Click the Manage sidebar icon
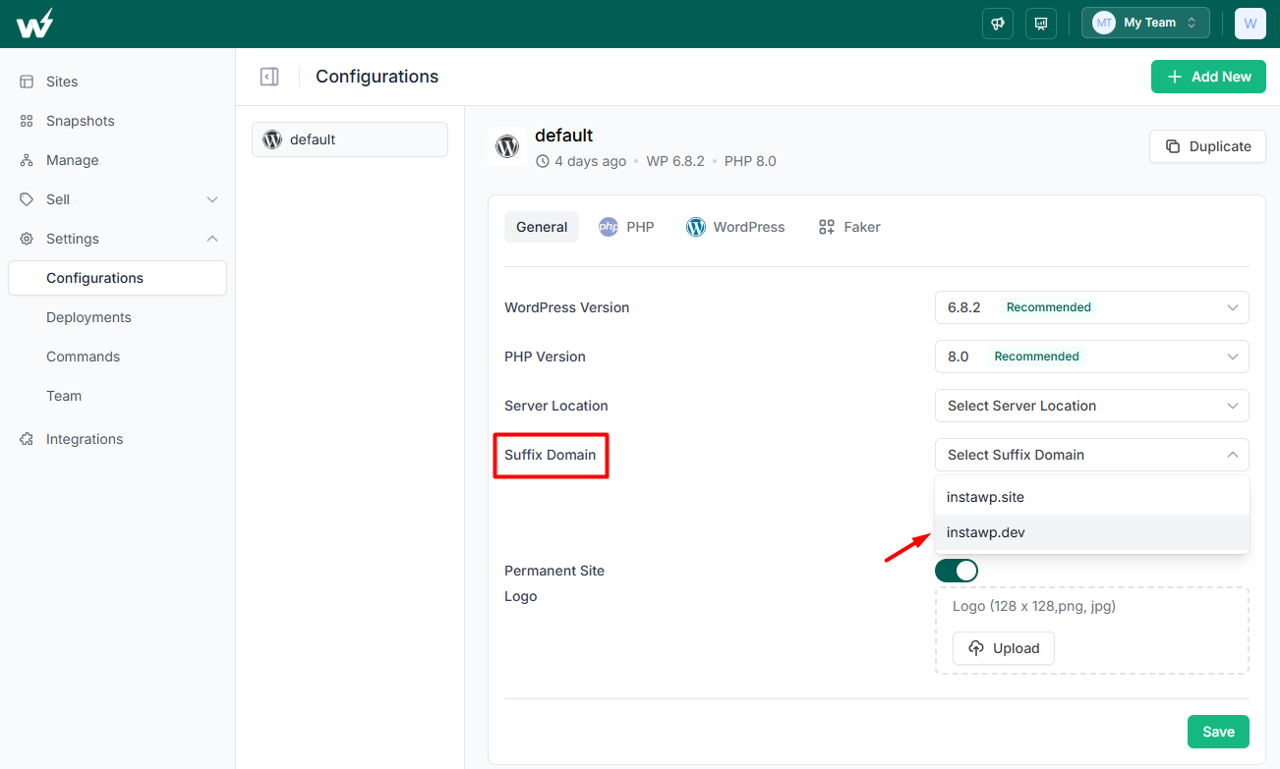The height and width of the screenshot is (769, 1280). click(x=27, y=160)
